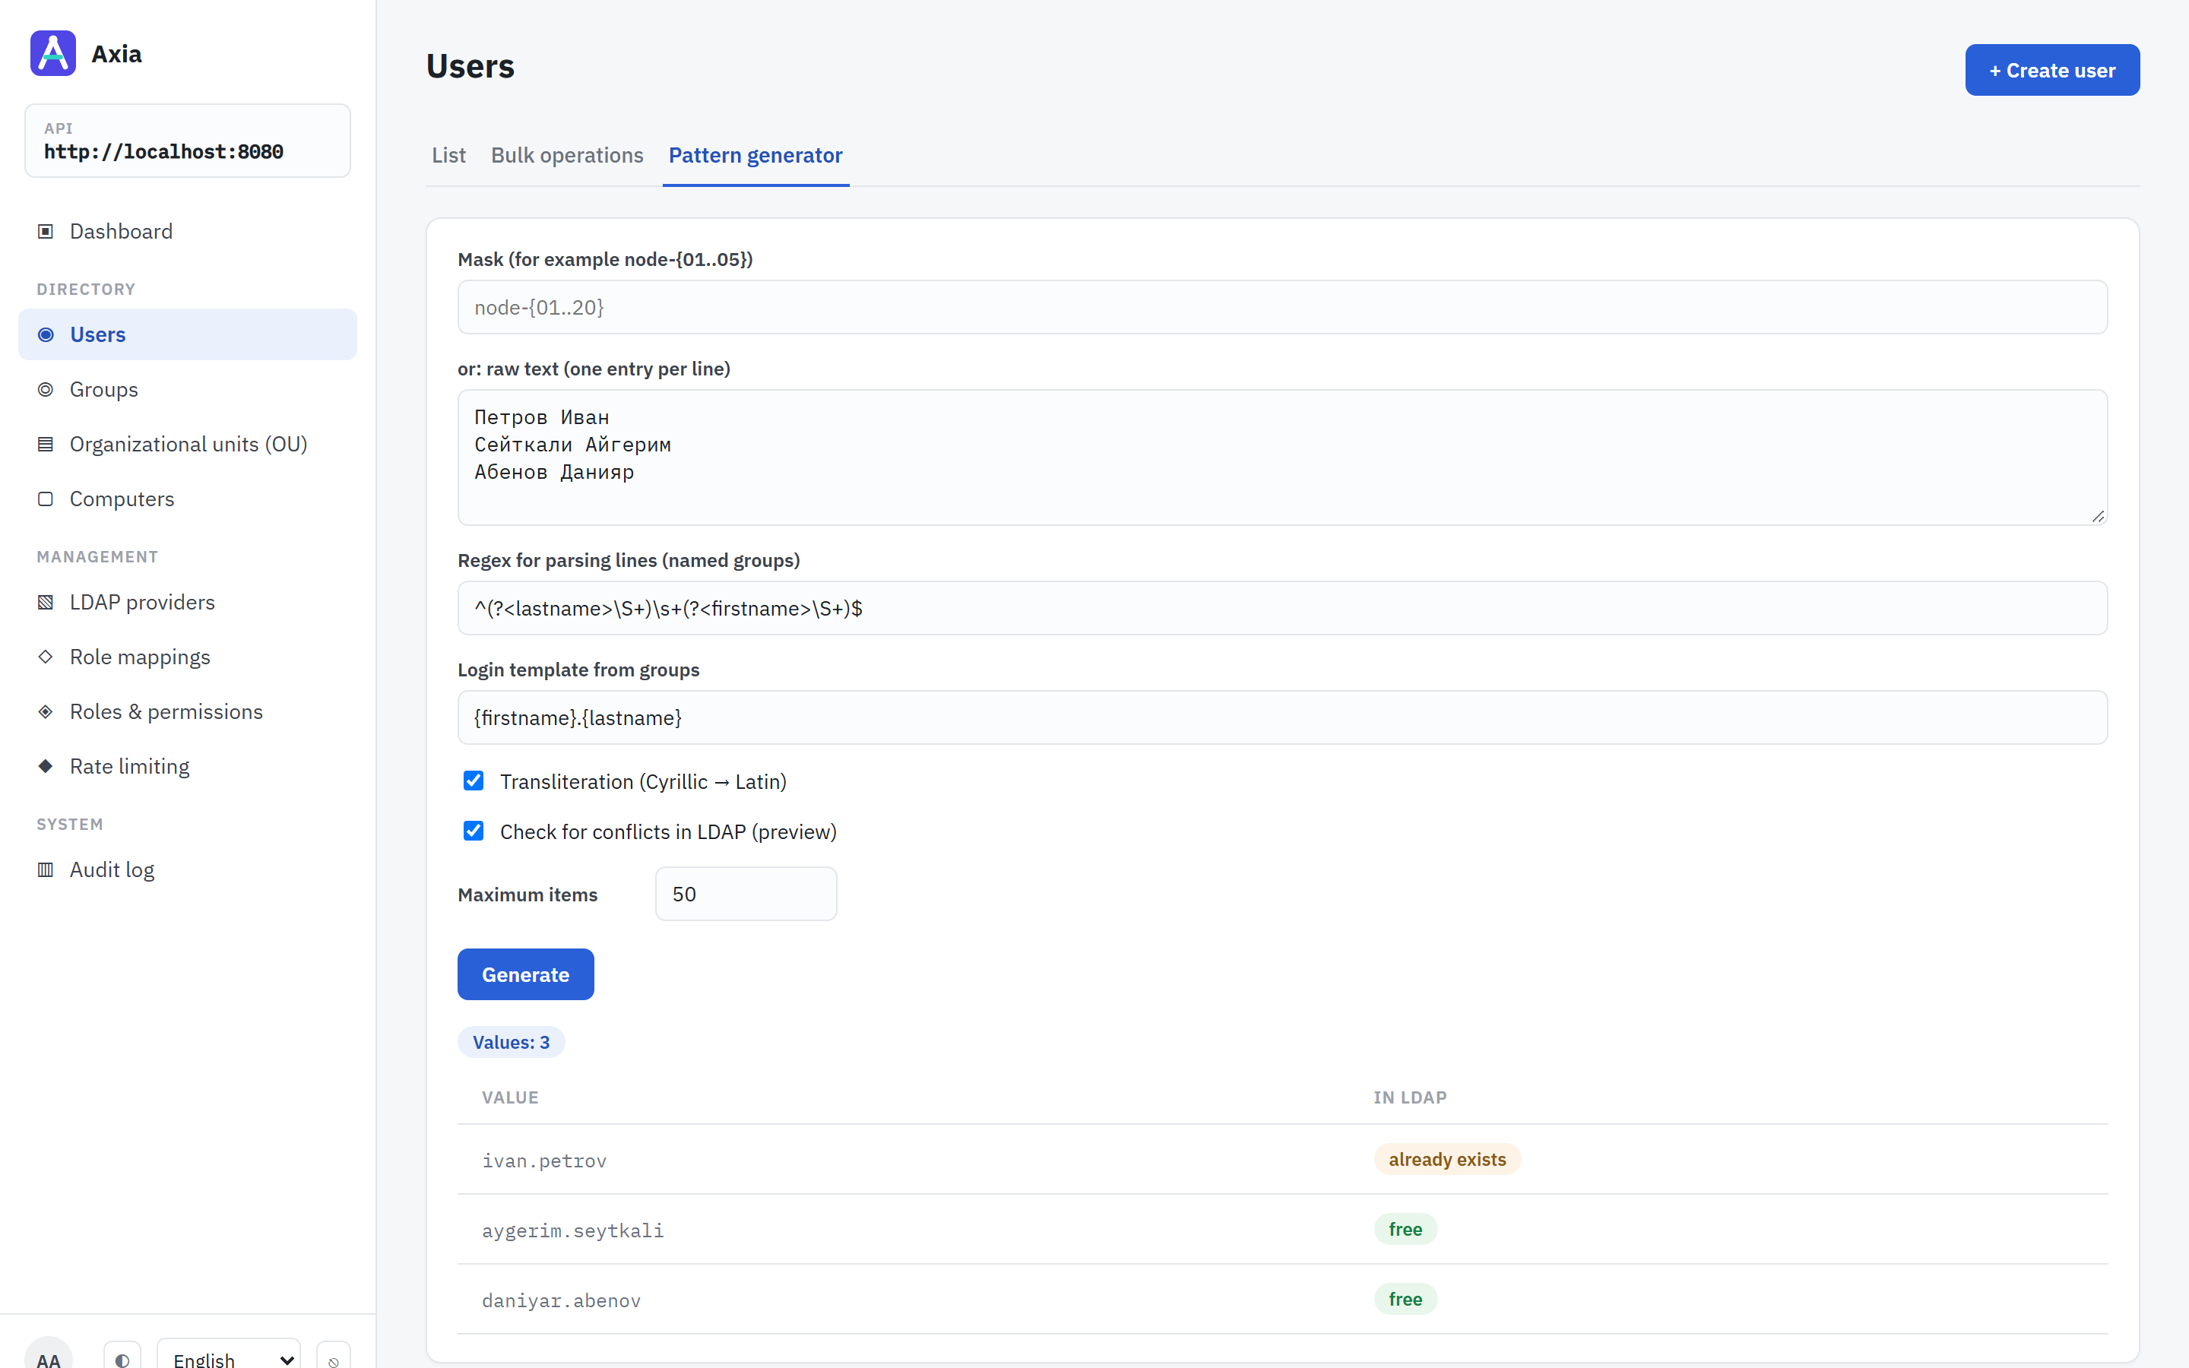Open Computers via its sidebar icon
Image resolution: width=2189 pixels, height=1368 pixels.
coord(46,499)
